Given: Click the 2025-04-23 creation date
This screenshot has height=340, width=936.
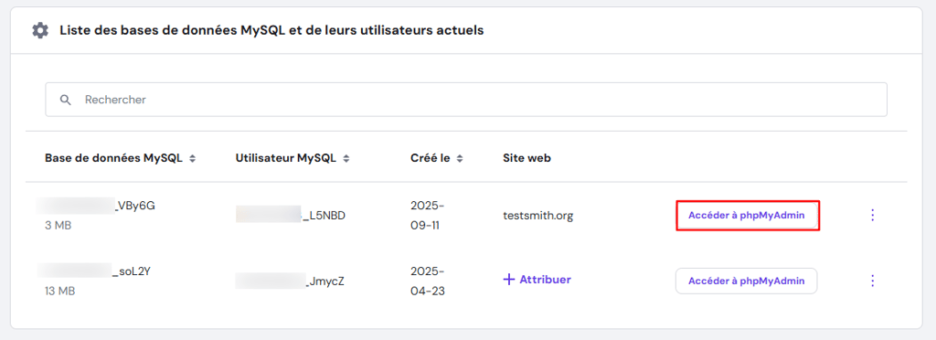Looking at the screenshot, I should pyautogui.click(x=428, y=281).
